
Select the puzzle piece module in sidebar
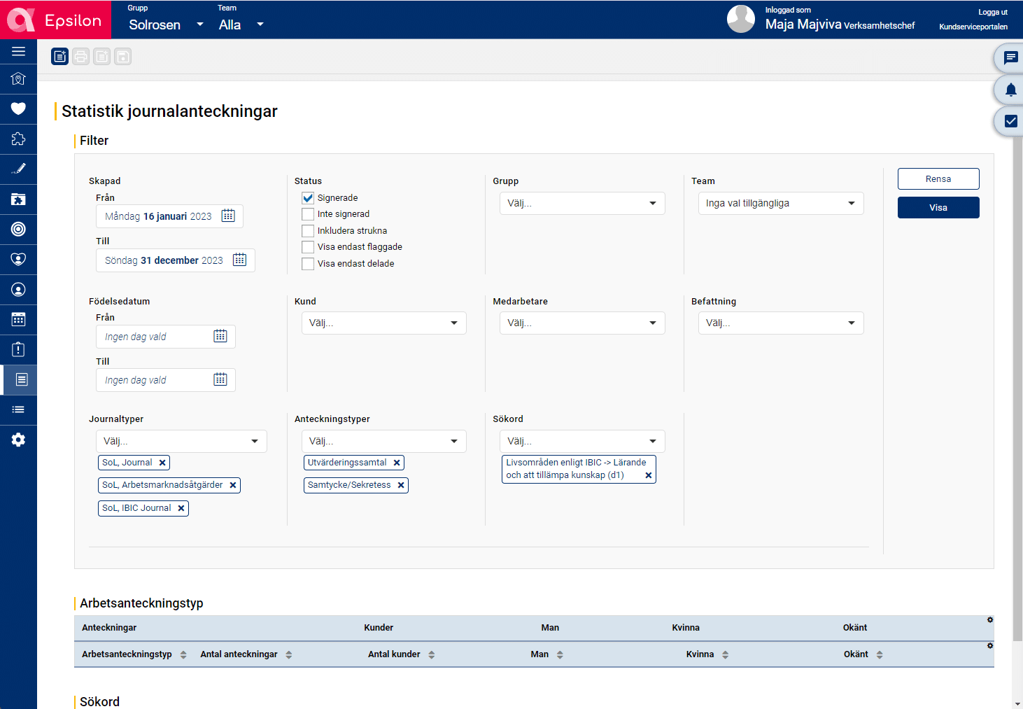[18, 139]
